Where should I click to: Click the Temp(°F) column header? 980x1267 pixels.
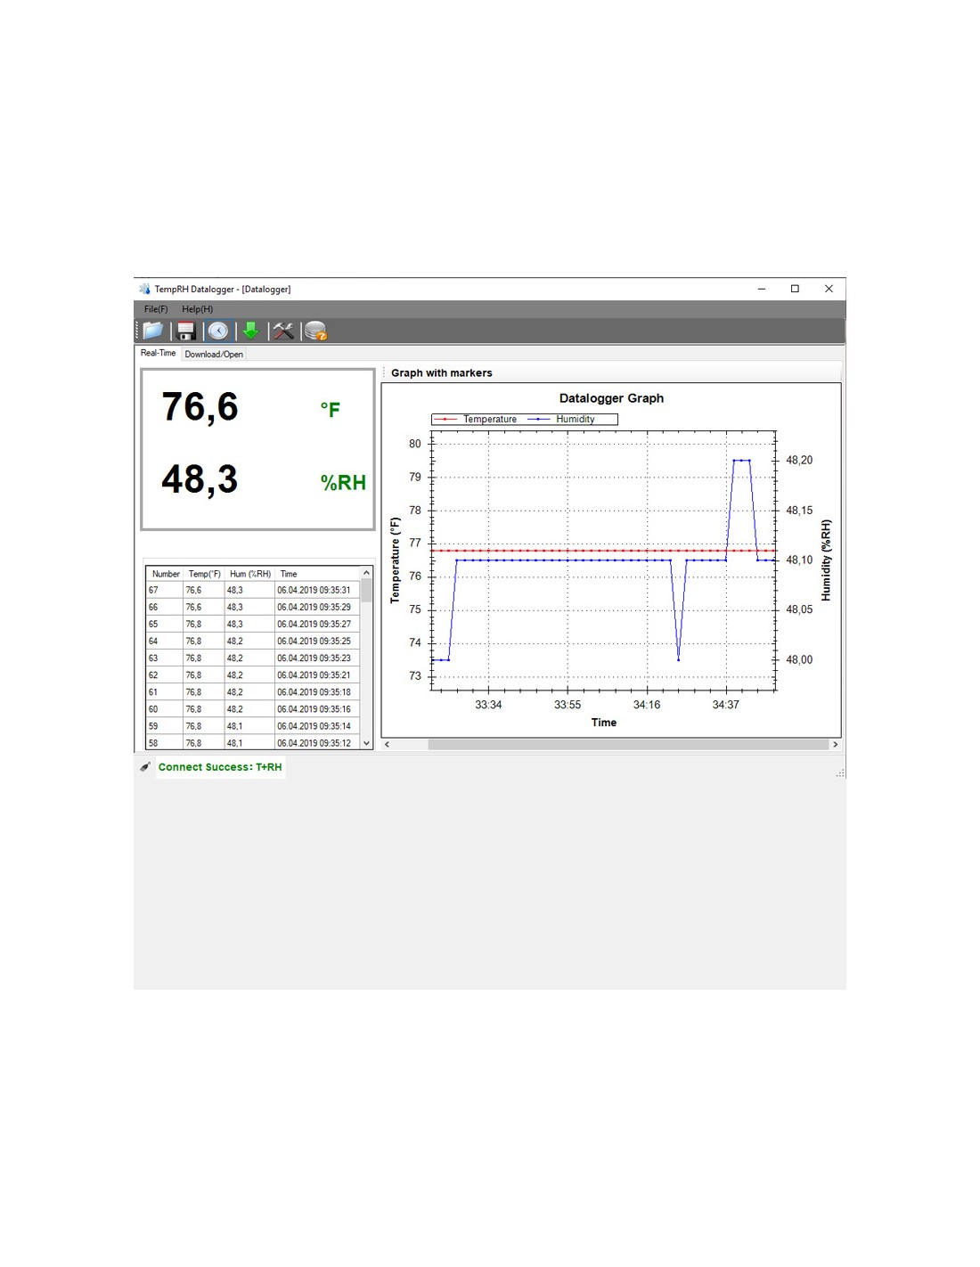204,574
